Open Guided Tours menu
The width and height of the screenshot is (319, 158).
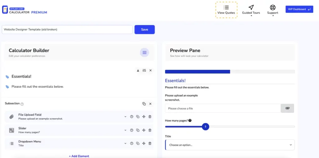tap(251, 10)
